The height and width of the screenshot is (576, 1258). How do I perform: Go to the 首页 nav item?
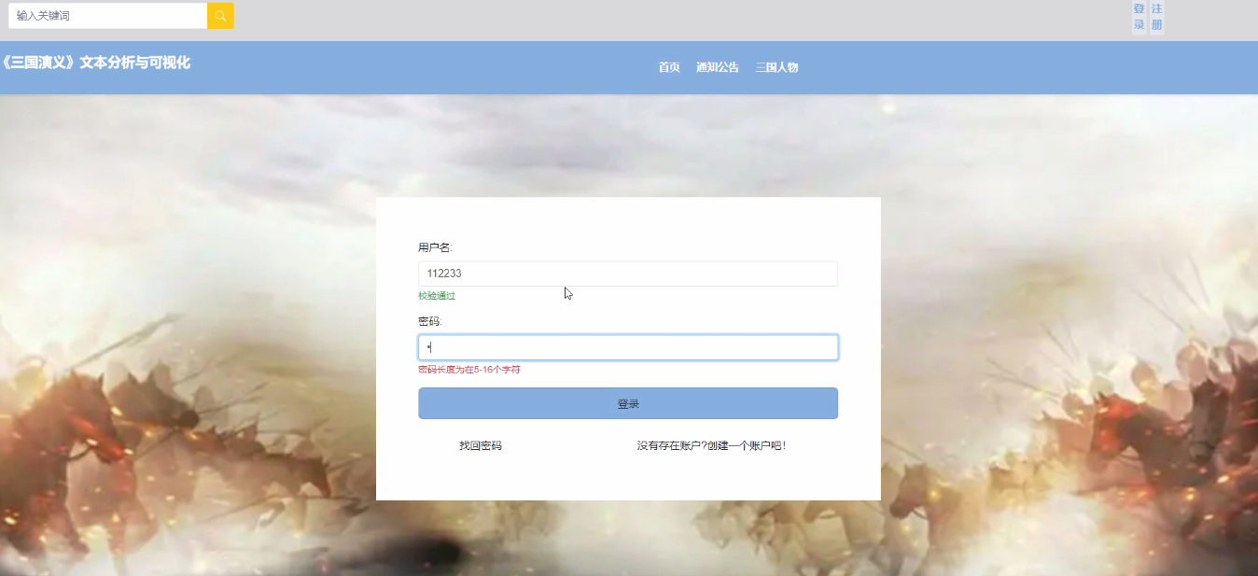pos(669,67)
